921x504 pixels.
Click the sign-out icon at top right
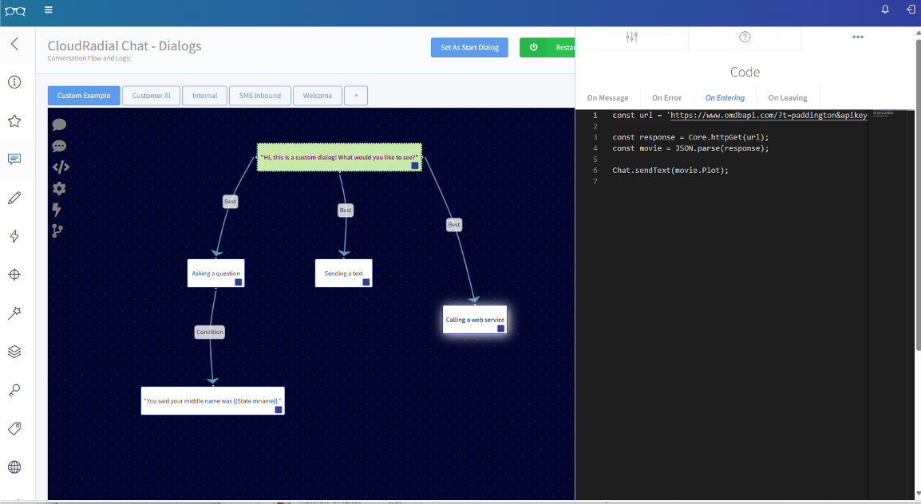coord(911,10)
